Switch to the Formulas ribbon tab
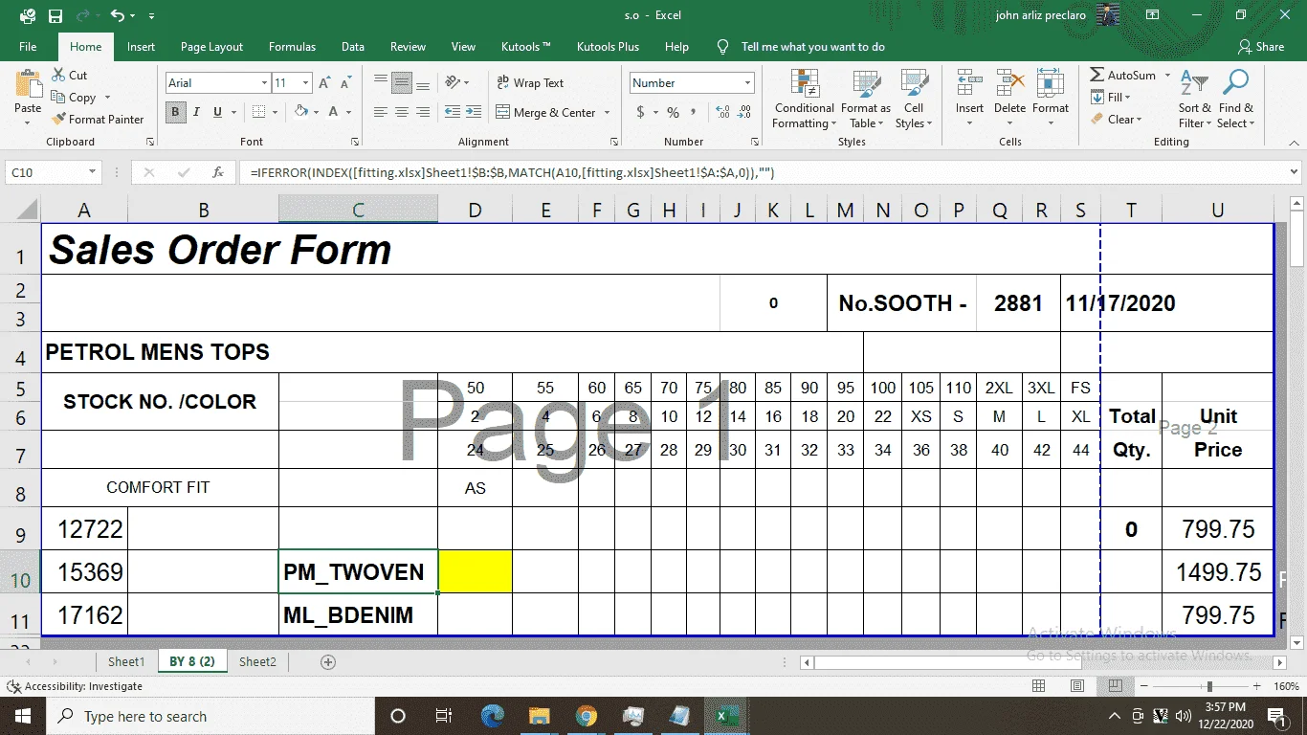Viewport: 1307px width, 735px height. (x=292, y=47)
